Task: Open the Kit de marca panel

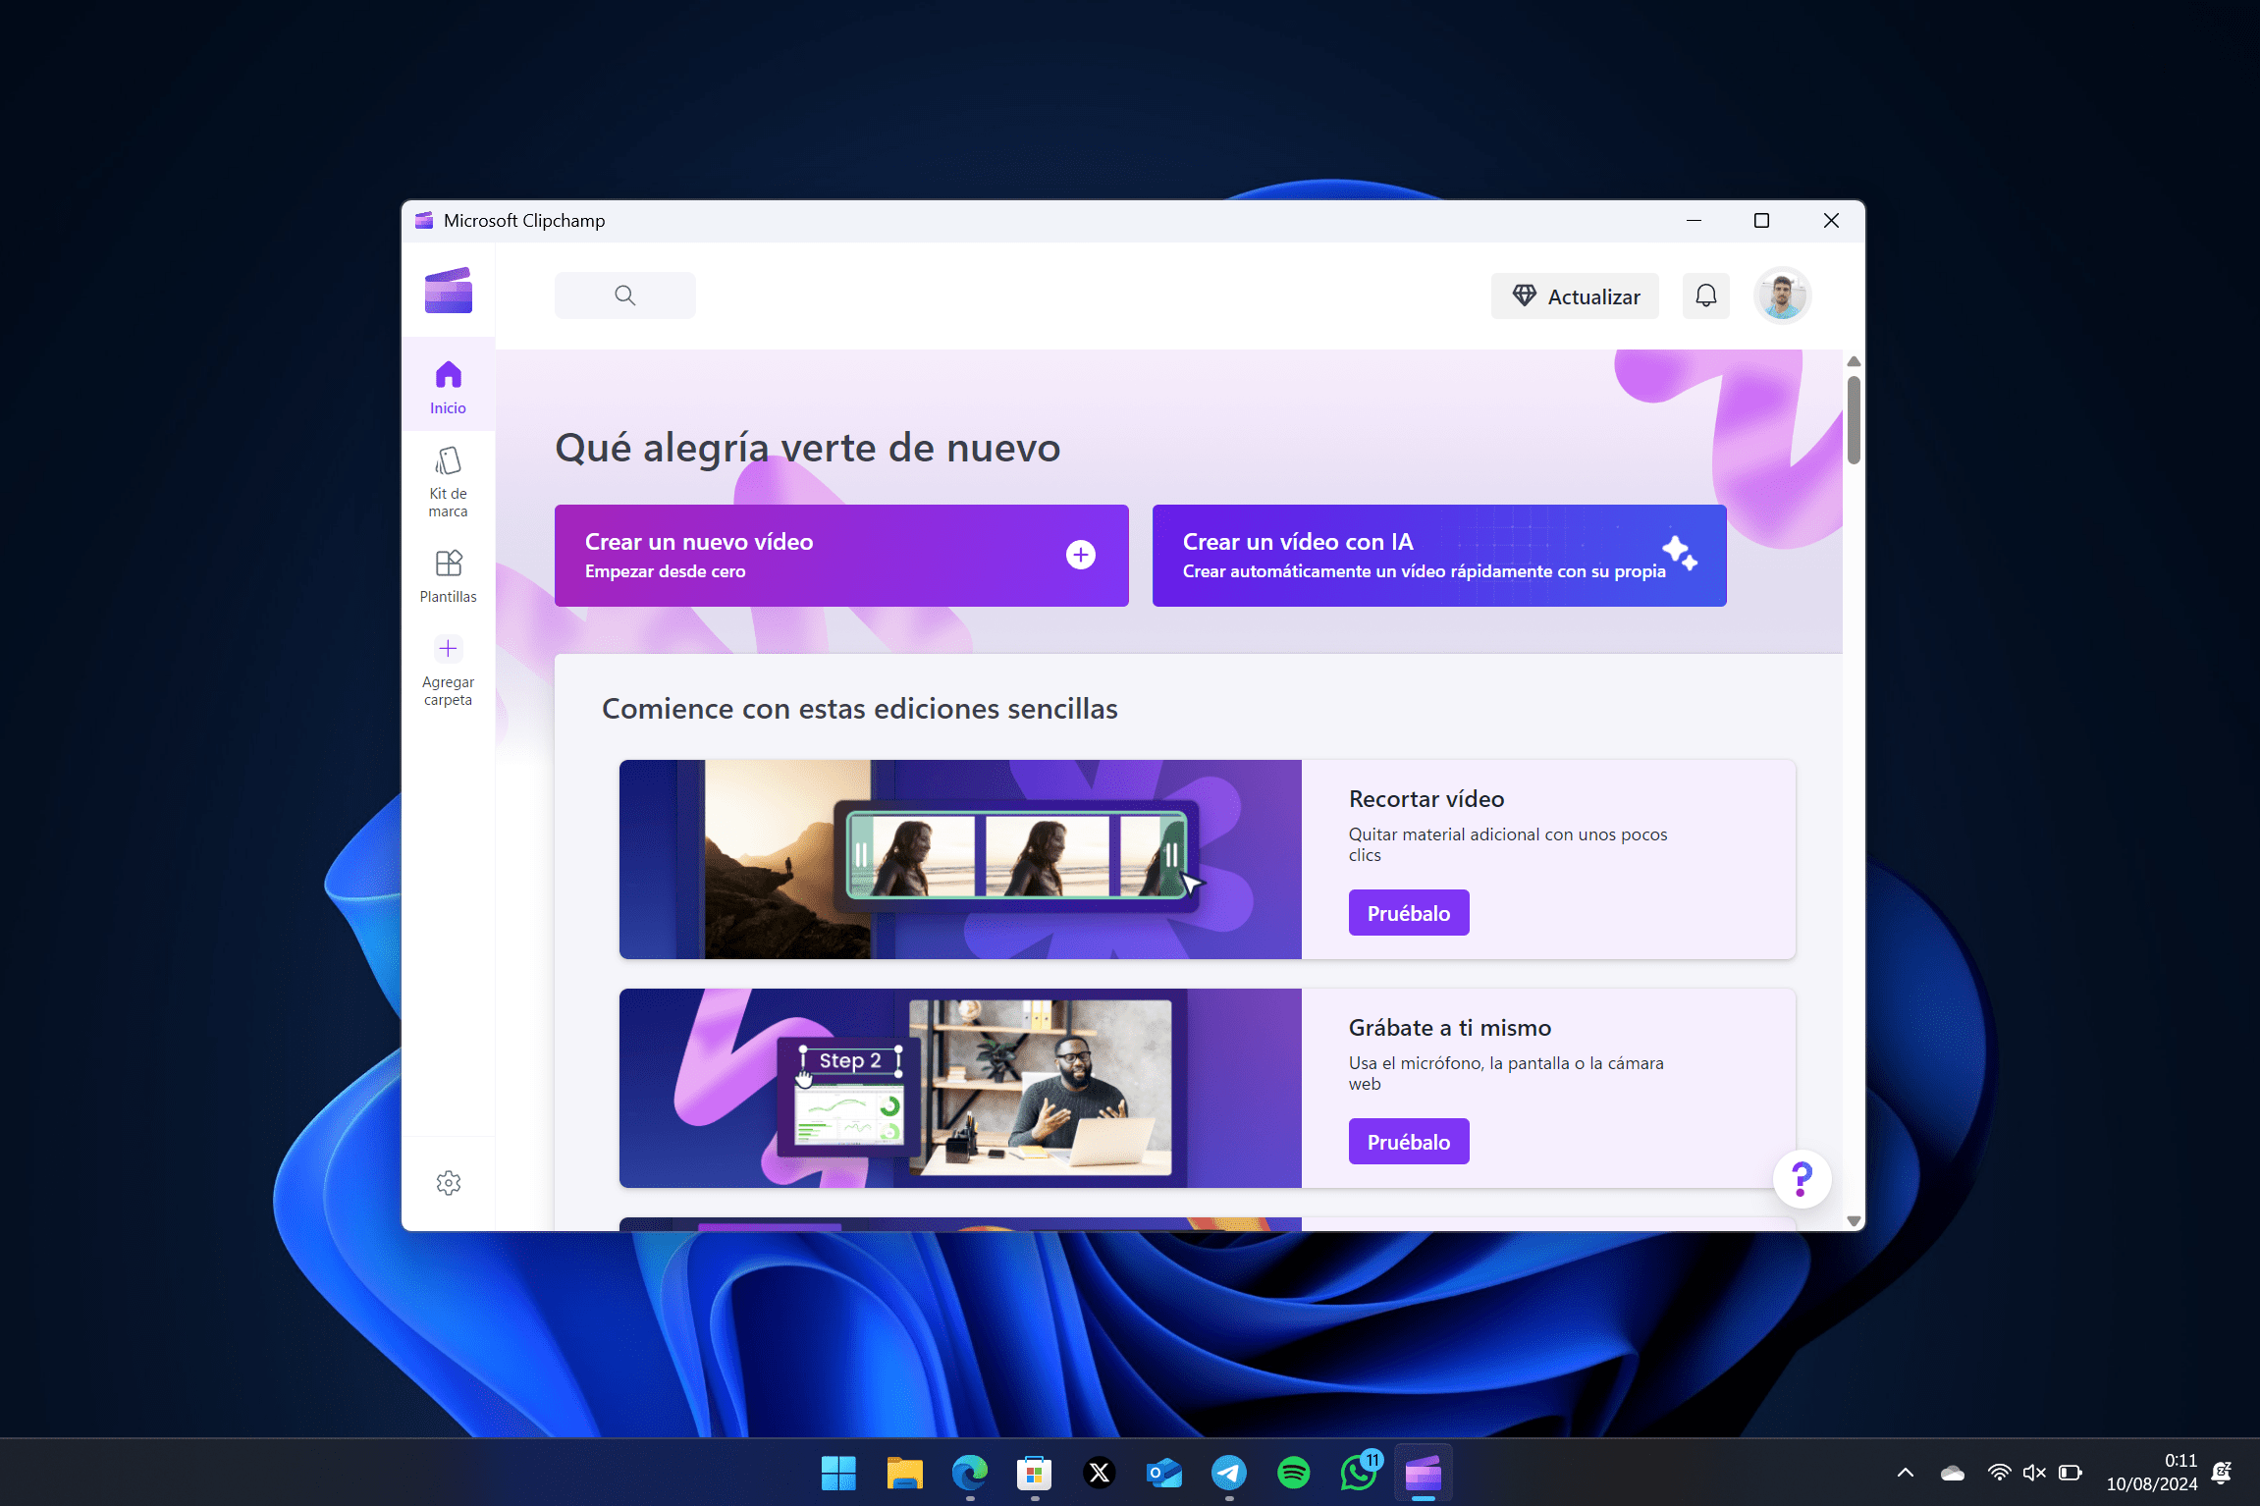Action: point(448,480)
